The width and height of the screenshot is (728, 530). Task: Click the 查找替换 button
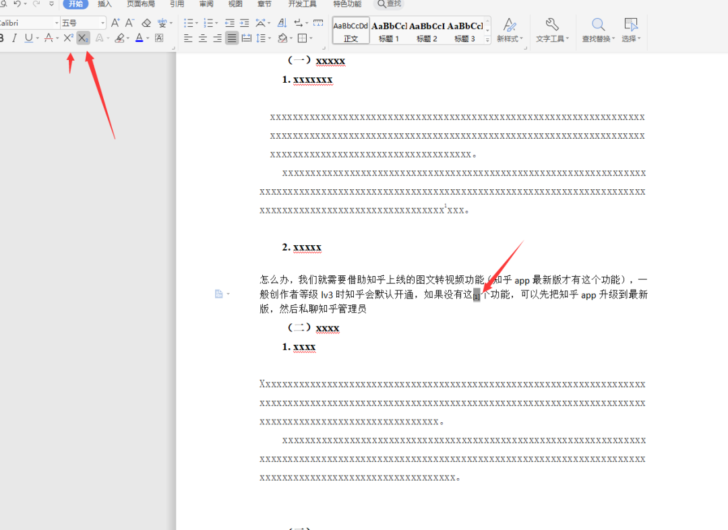pos(598,30)
